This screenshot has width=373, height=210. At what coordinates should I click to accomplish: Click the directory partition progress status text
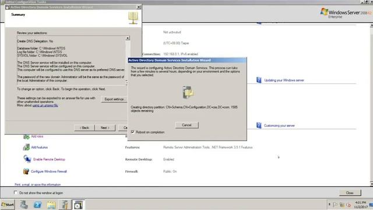[x=184, y=109]
